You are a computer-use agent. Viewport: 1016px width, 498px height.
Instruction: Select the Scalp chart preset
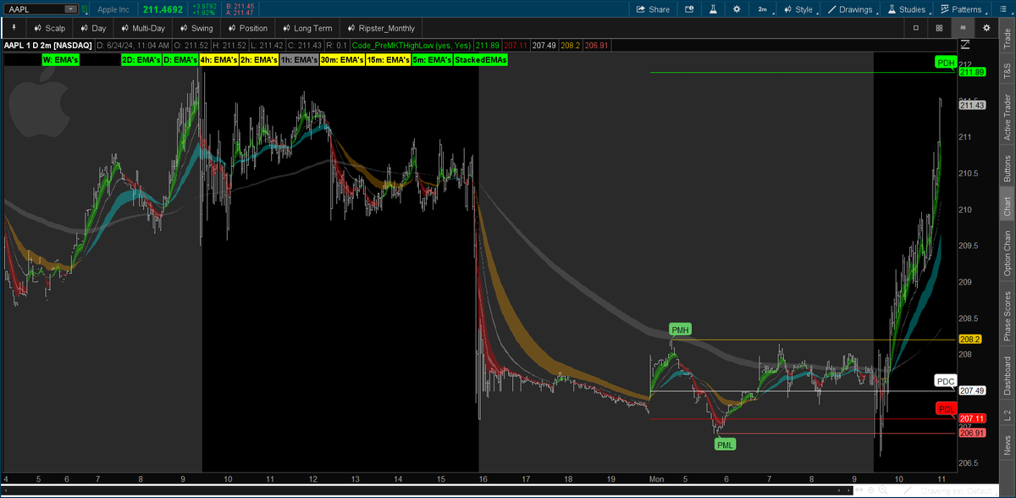pos(49,28)
